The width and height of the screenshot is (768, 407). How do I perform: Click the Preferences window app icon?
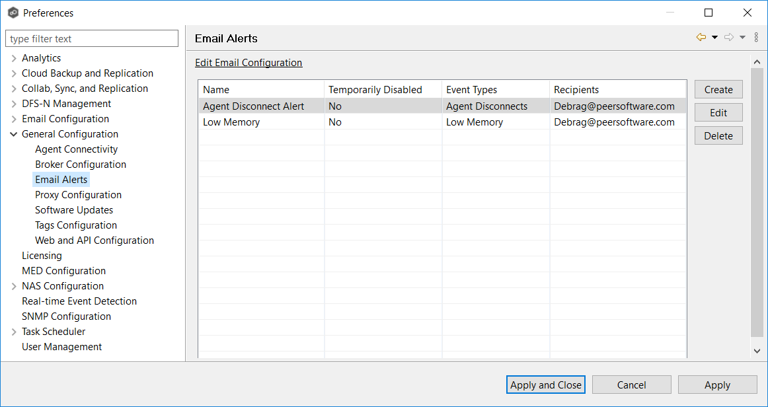point(13,13)
